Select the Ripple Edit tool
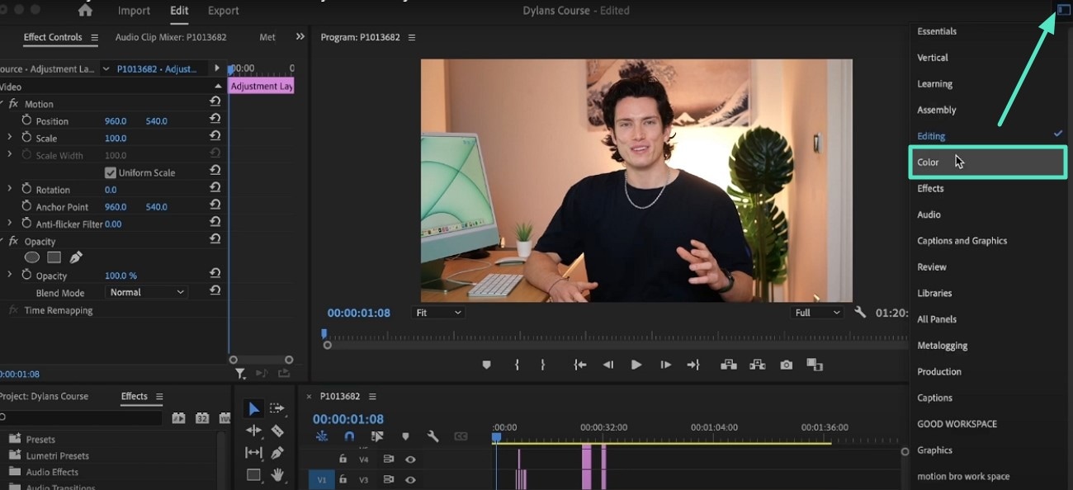The height and width of the screenshot is (490, 1073). tap(253, 430)
